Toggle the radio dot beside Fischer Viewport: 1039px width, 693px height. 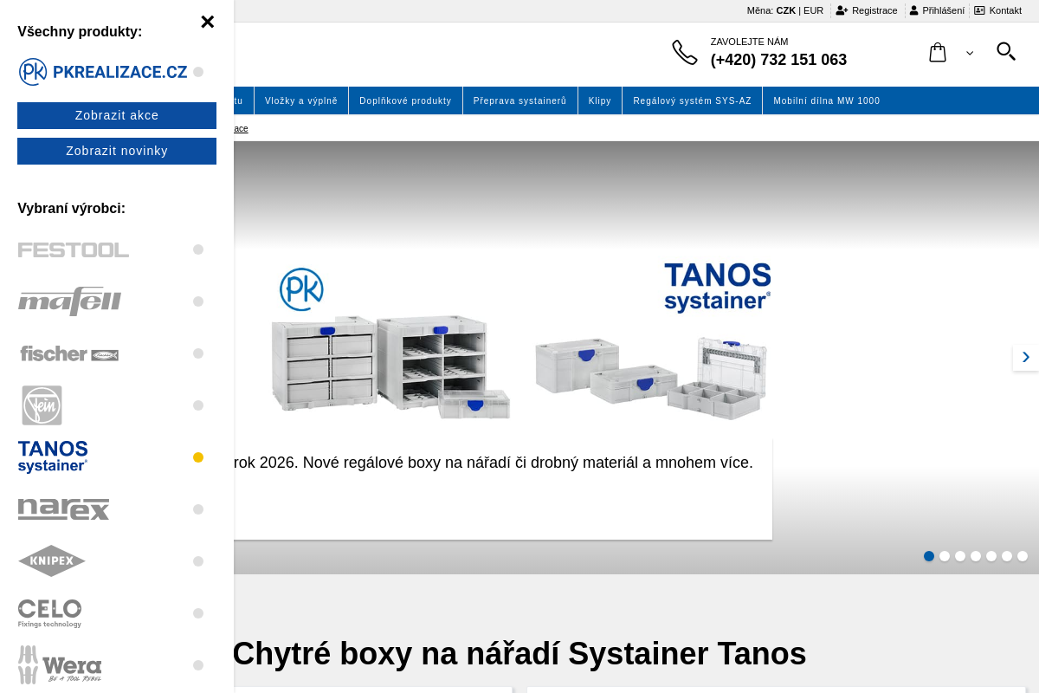pos(198,353)
